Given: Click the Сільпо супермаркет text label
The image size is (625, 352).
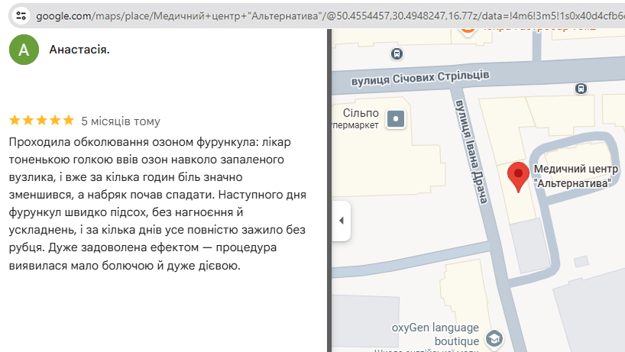Looking at the screenshot, I should pos(357,118).
